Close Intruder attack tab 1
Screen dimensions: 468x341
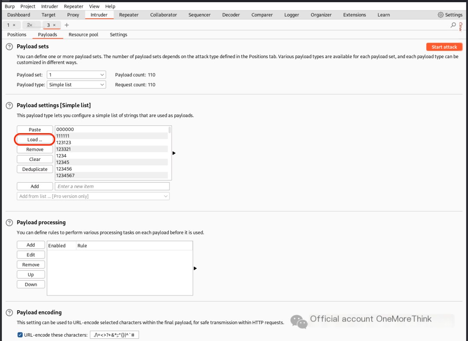[14, 25]
